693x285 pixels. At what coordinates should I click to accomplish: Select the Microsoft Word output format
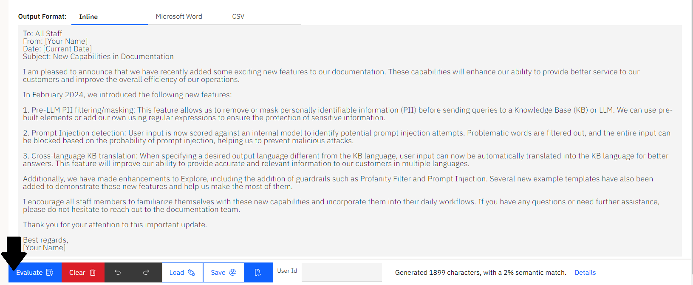coord(179,17)
